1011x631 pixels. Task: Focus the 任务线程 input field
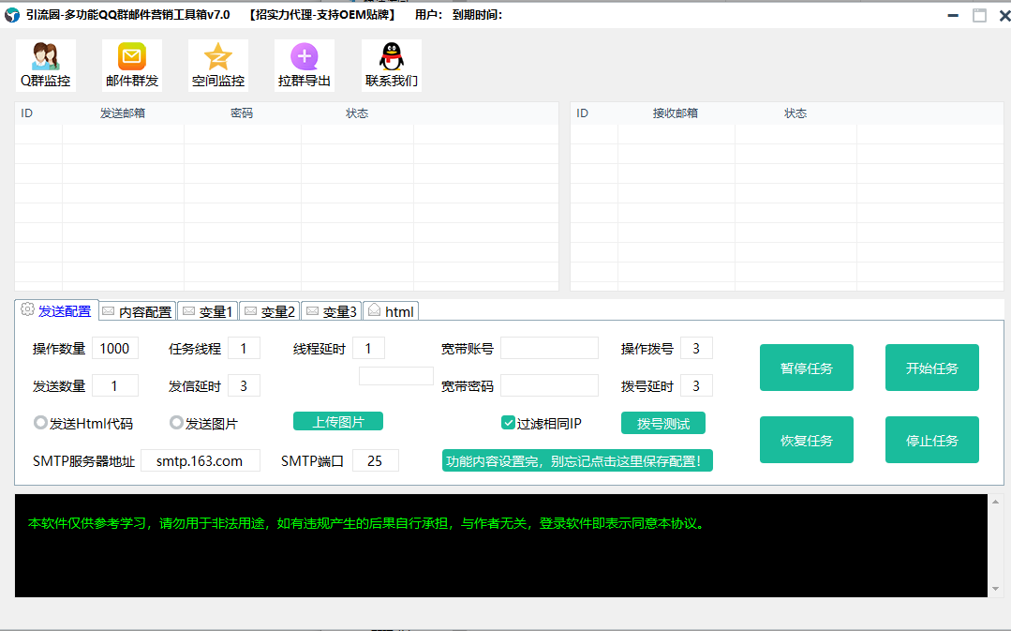pyautogui.click(x=245, y=349)
